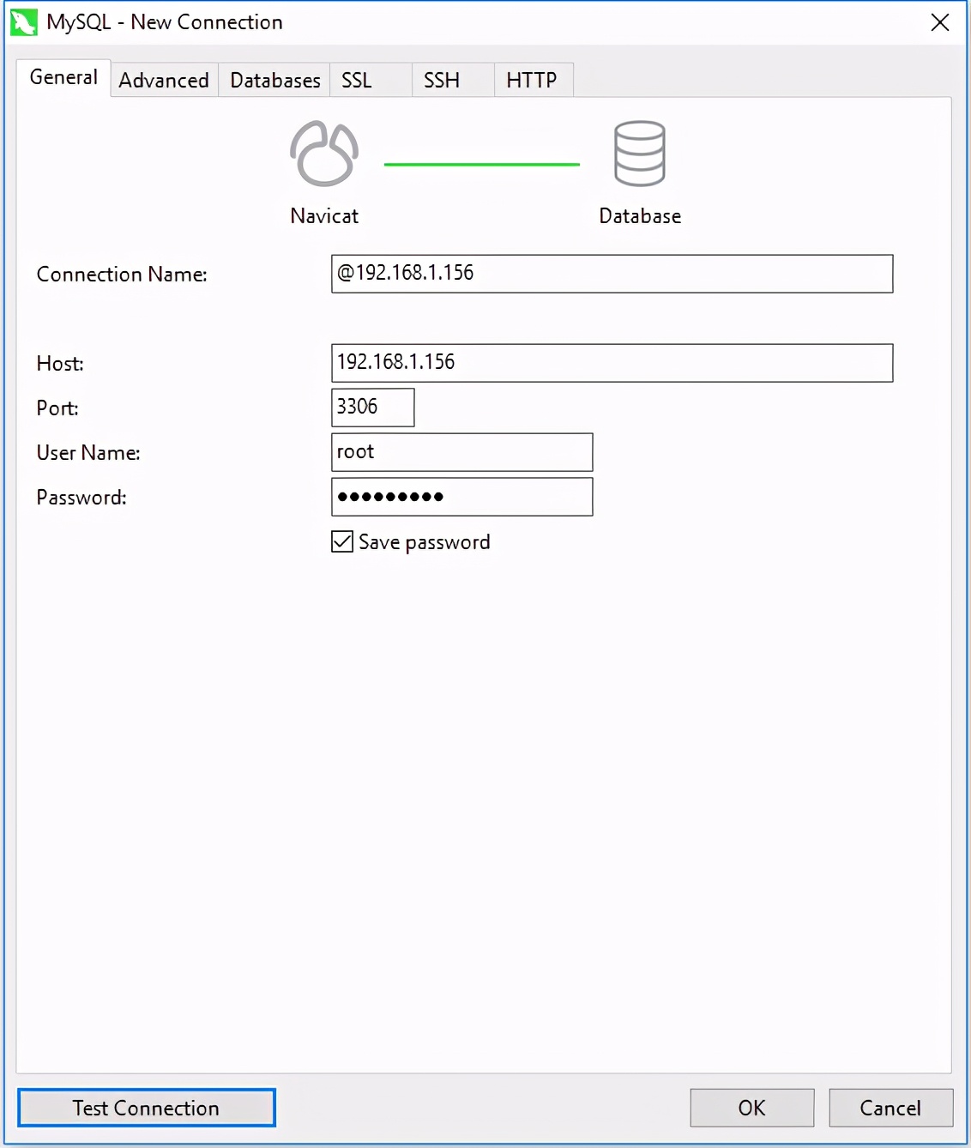Switch to the SSL tab
This screenshot has height=1148, width=971.
[371, 80]
